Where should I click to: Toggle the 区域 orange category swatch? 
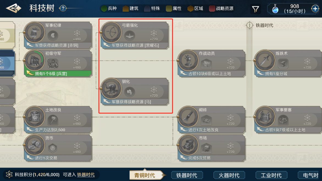click(190, 9)
